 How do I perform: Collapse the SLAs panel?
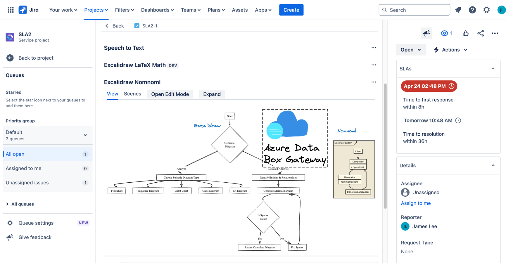(493, 69)
